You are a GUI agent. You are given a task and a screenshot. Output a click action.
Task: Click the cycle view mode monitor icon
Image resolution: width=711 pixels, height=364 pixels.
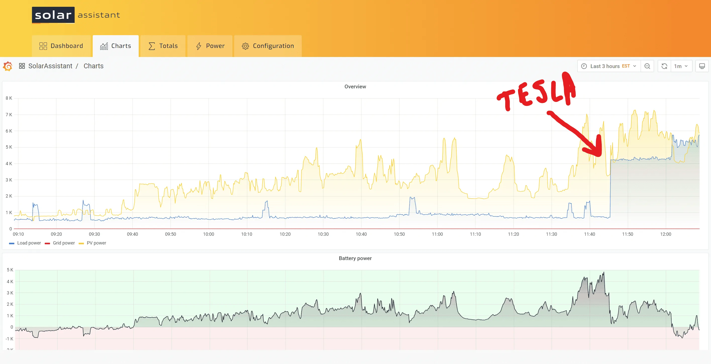pos(702,66)
